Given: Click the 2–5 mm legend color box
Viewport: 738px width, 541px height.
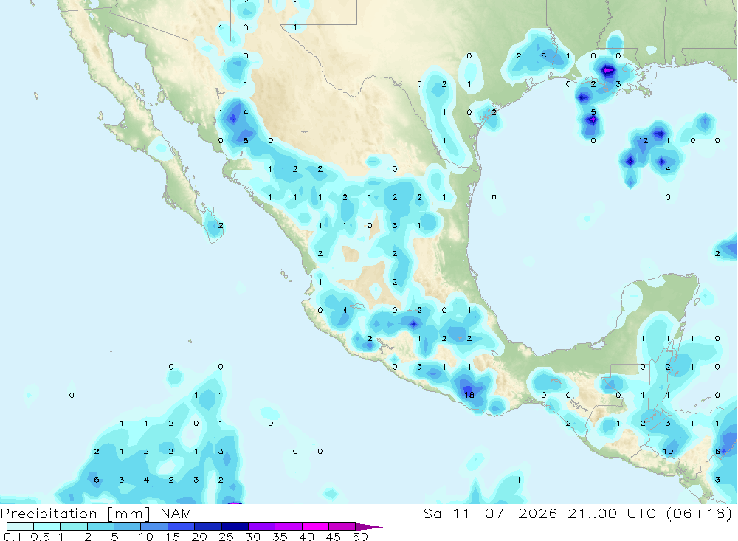Looking at the screenshot, I should coord(100,526).
